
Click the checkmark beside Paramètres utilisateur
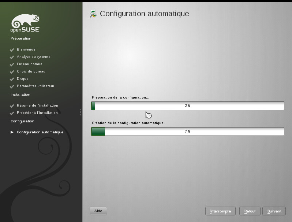pos(12,86)
